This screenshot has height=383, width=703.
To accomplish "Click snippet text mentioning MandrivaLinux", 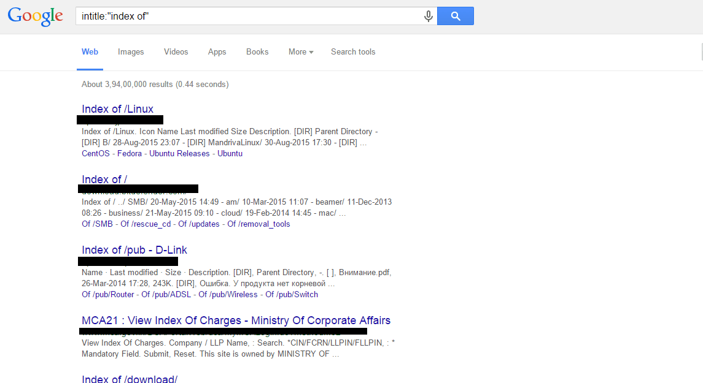I will tap(225, 142).
